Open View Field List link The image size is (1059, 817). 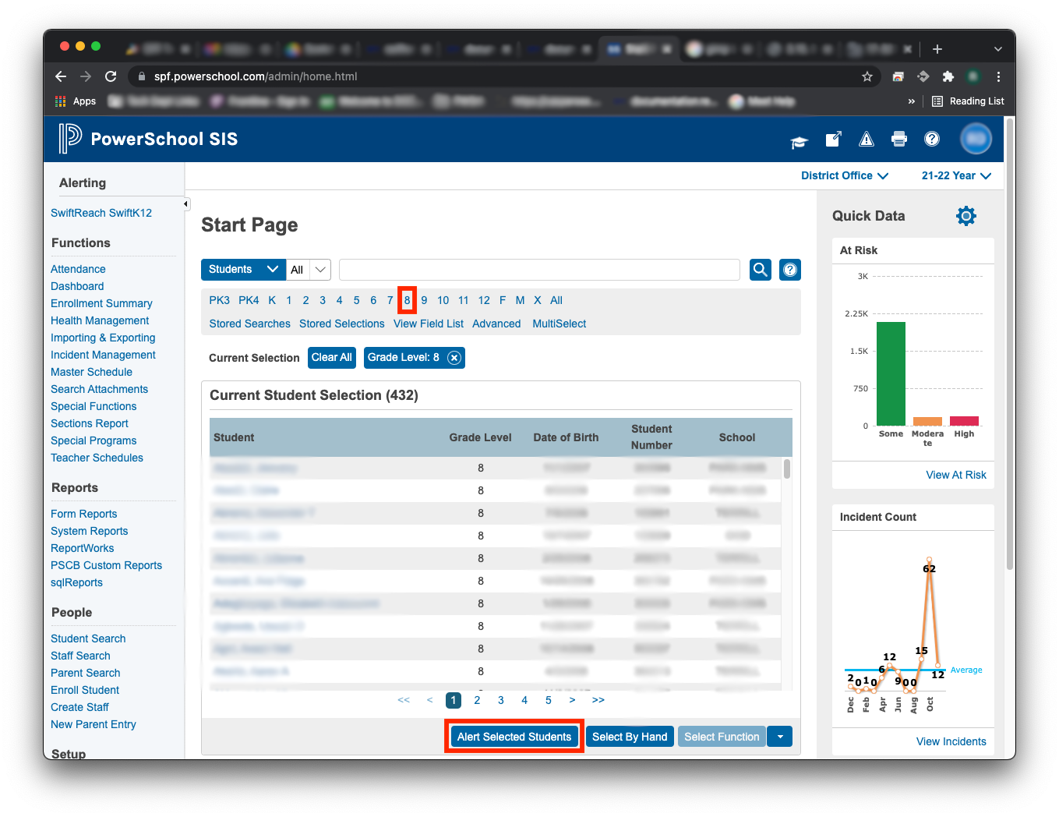[x=429, y=324]
